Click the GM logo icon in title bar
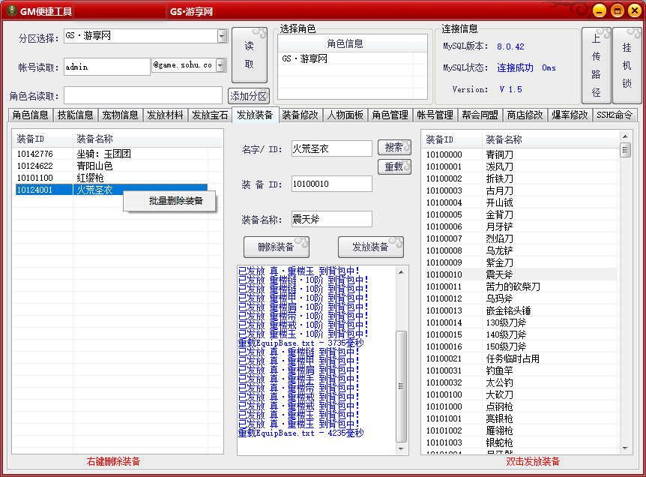The image size is (646, 477). 10,10
